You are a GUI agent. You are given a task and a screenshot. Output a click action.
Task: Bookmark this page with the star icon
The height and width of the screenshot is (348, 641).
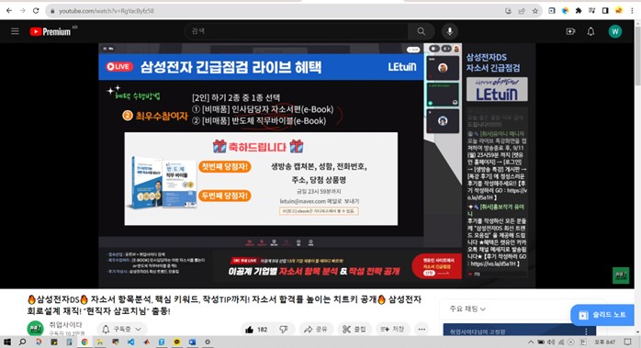tap(534, 11)
